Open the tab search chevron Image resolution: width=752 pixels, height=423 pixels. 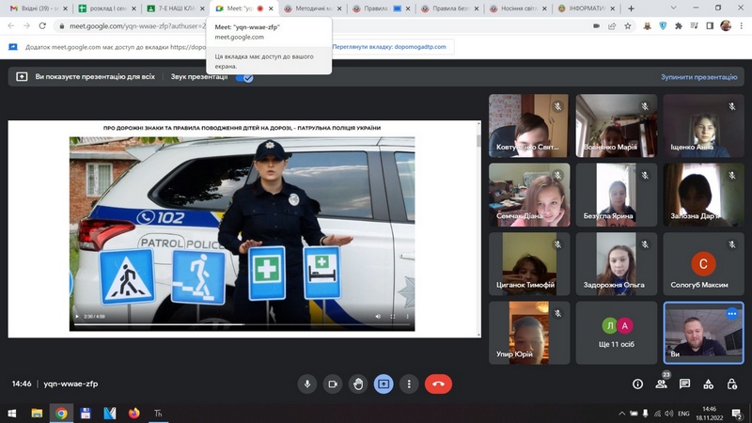tap(673, 8)
